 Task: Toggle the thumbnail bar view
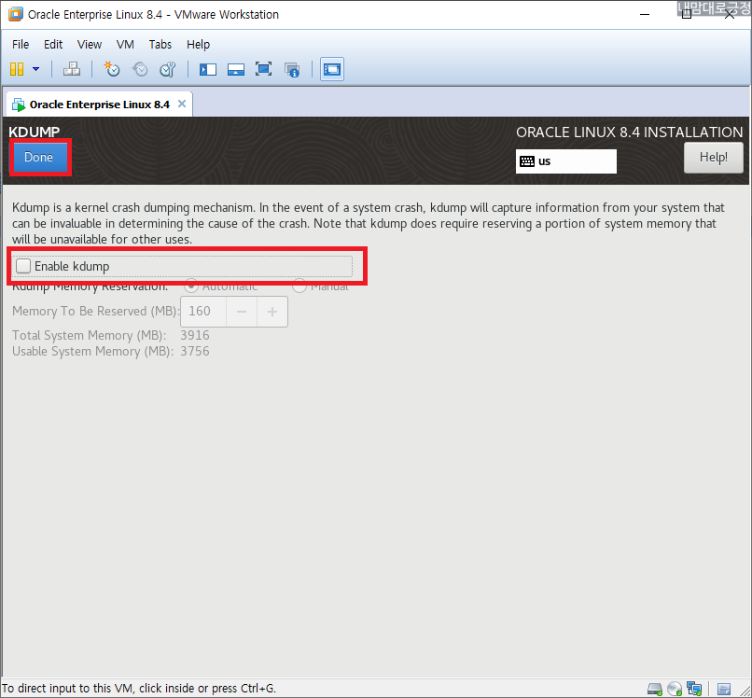(236, 70)
